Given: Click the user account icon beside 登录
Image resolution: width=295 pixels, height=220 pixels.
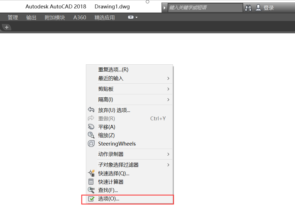Looking at the screenshot, I should pos(258,8).
